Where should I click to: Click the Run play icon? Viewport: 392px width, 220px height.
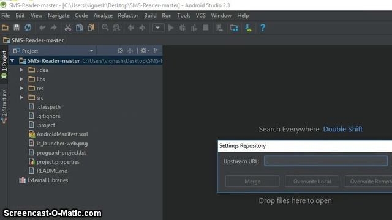pos(171,28)
